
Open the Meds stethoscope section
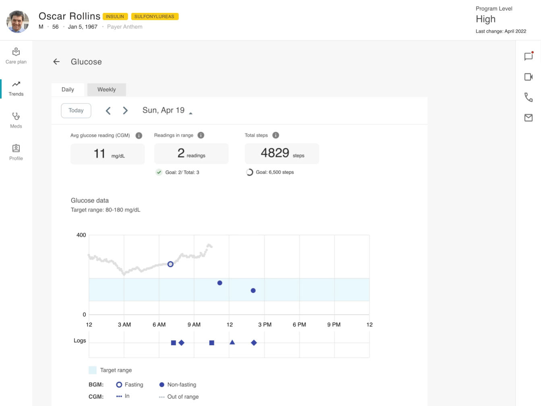point(16,120)
